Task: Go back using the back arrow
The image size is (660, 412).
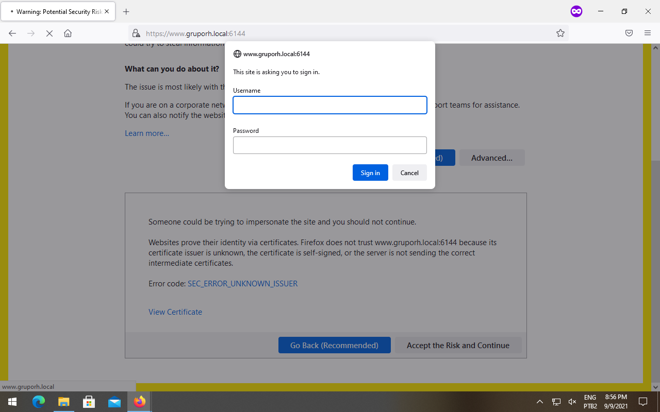Action: pos(12,33)
